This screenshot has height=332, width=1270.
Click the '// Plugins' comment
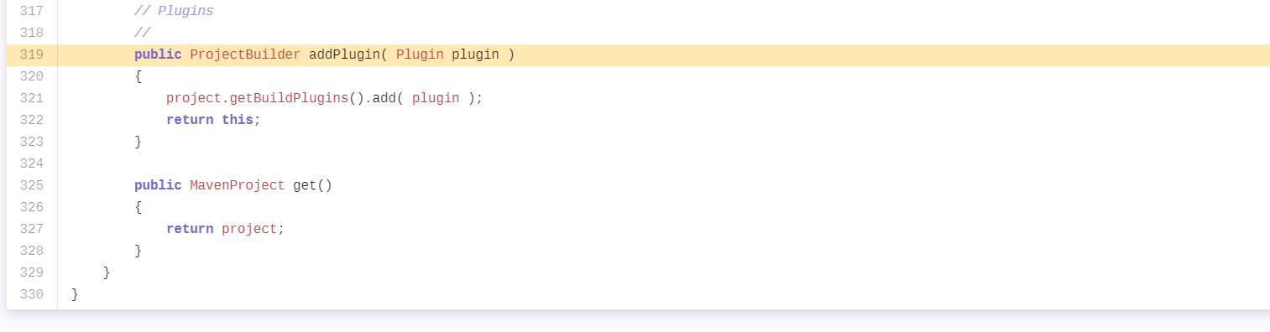[174, 11]
